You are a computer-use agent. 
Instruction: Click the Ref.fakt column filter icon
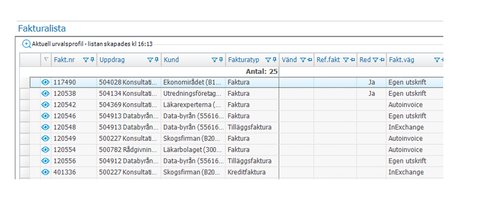[345, 60]
